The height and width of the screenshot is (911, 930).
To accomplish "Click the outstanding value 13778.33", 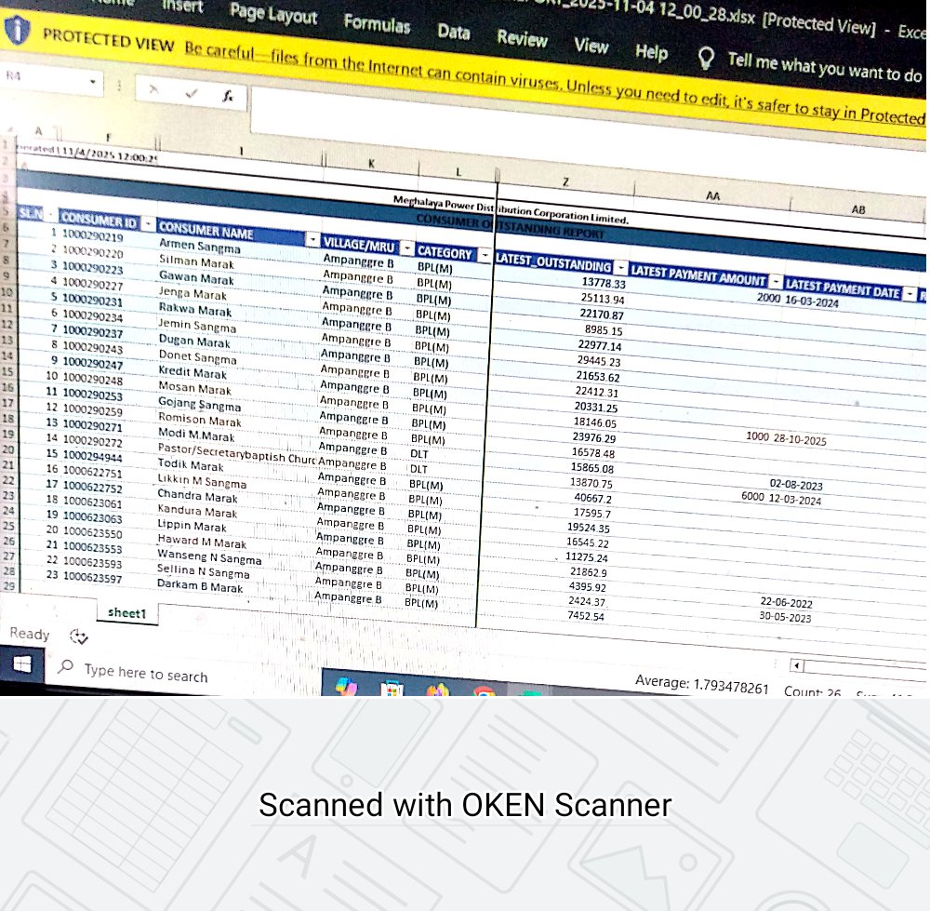I will point(604,283).
